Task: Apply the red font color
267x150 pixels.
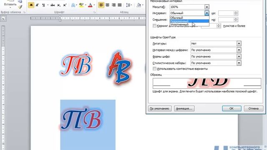Action: 90,5
